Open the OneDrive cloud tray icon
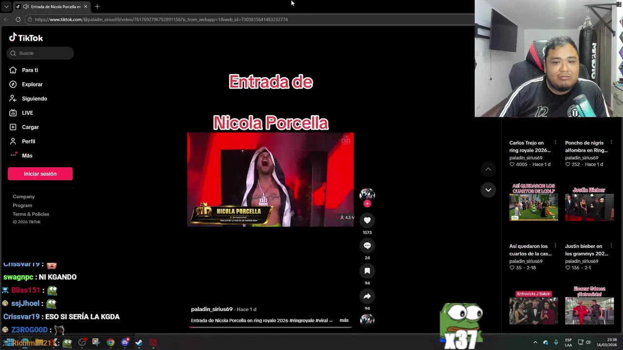Image resolution: width=623 pixels, height=350 pixels. (546, 342)
